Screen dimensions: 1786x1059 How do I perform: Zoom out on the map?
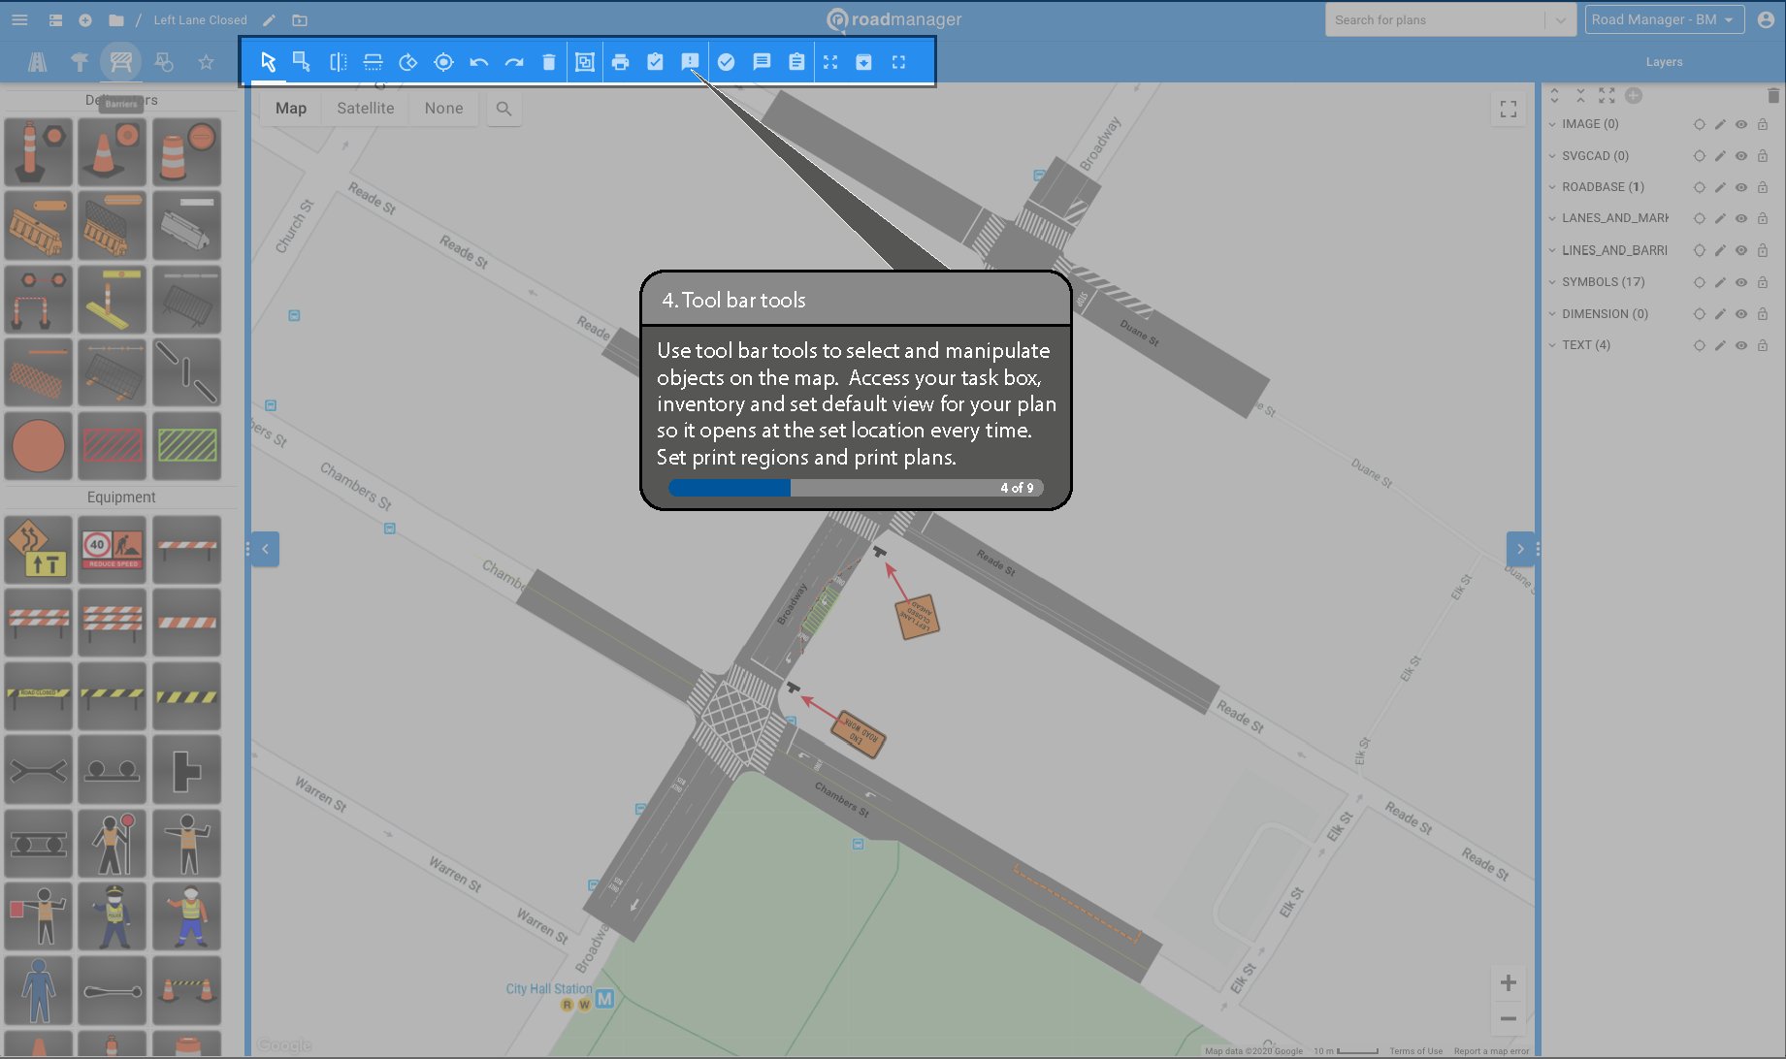click(1508, 1018)
